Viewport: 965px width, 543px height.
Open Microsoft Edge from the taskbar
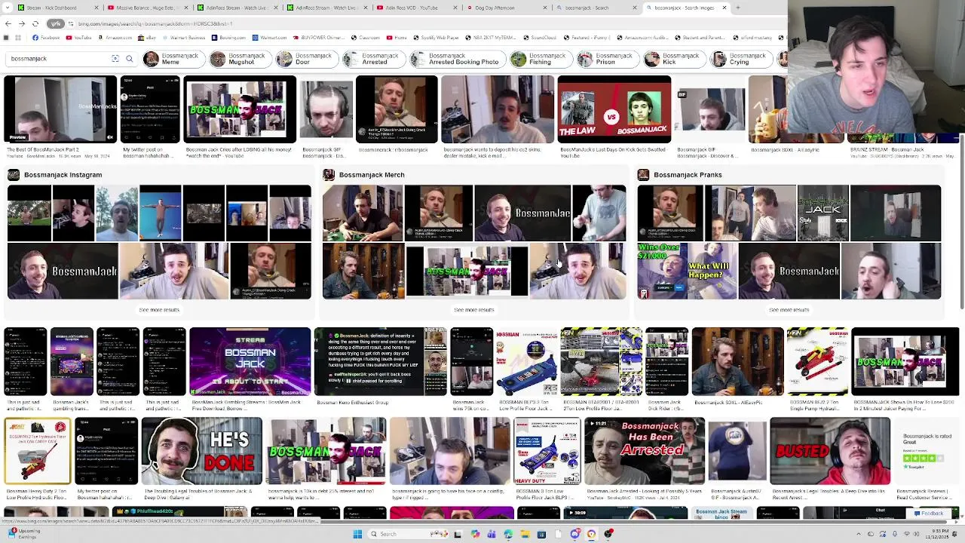tap(508, 534)
